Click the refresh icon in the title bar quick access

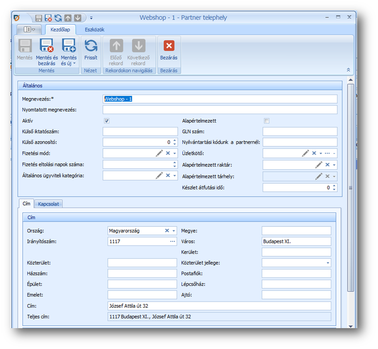(58, 18)
